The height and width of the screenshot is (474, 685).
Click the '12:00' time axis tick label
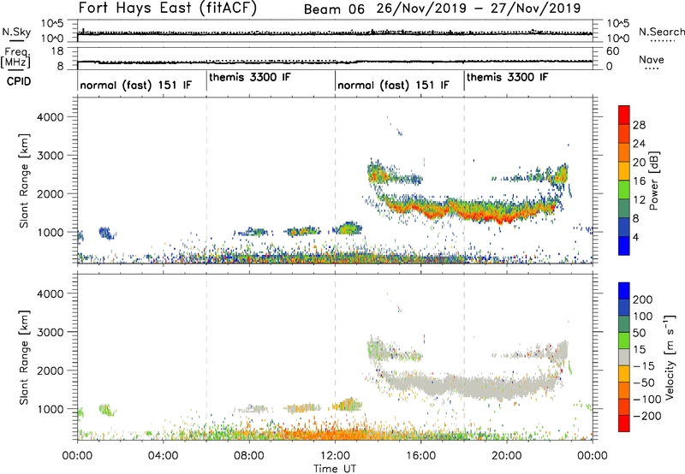click(x=335, y=456)
